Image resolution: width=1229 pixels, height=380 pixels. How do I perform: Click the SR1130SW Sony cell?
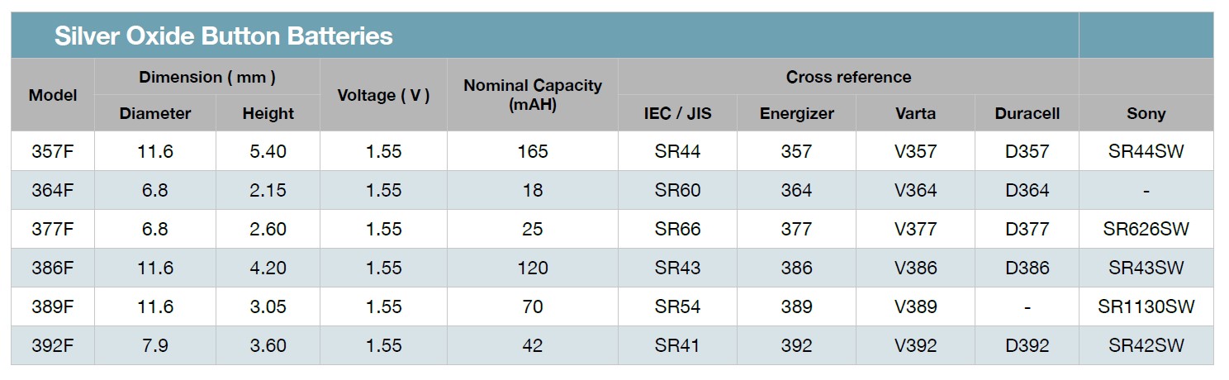coord(1146,306)
